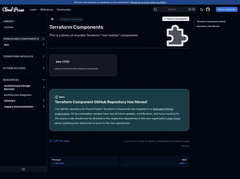The height and width of the screenshot is (179, 240).
Task: Open the GitHub repository icon in navbar
Action: [208, 9]
